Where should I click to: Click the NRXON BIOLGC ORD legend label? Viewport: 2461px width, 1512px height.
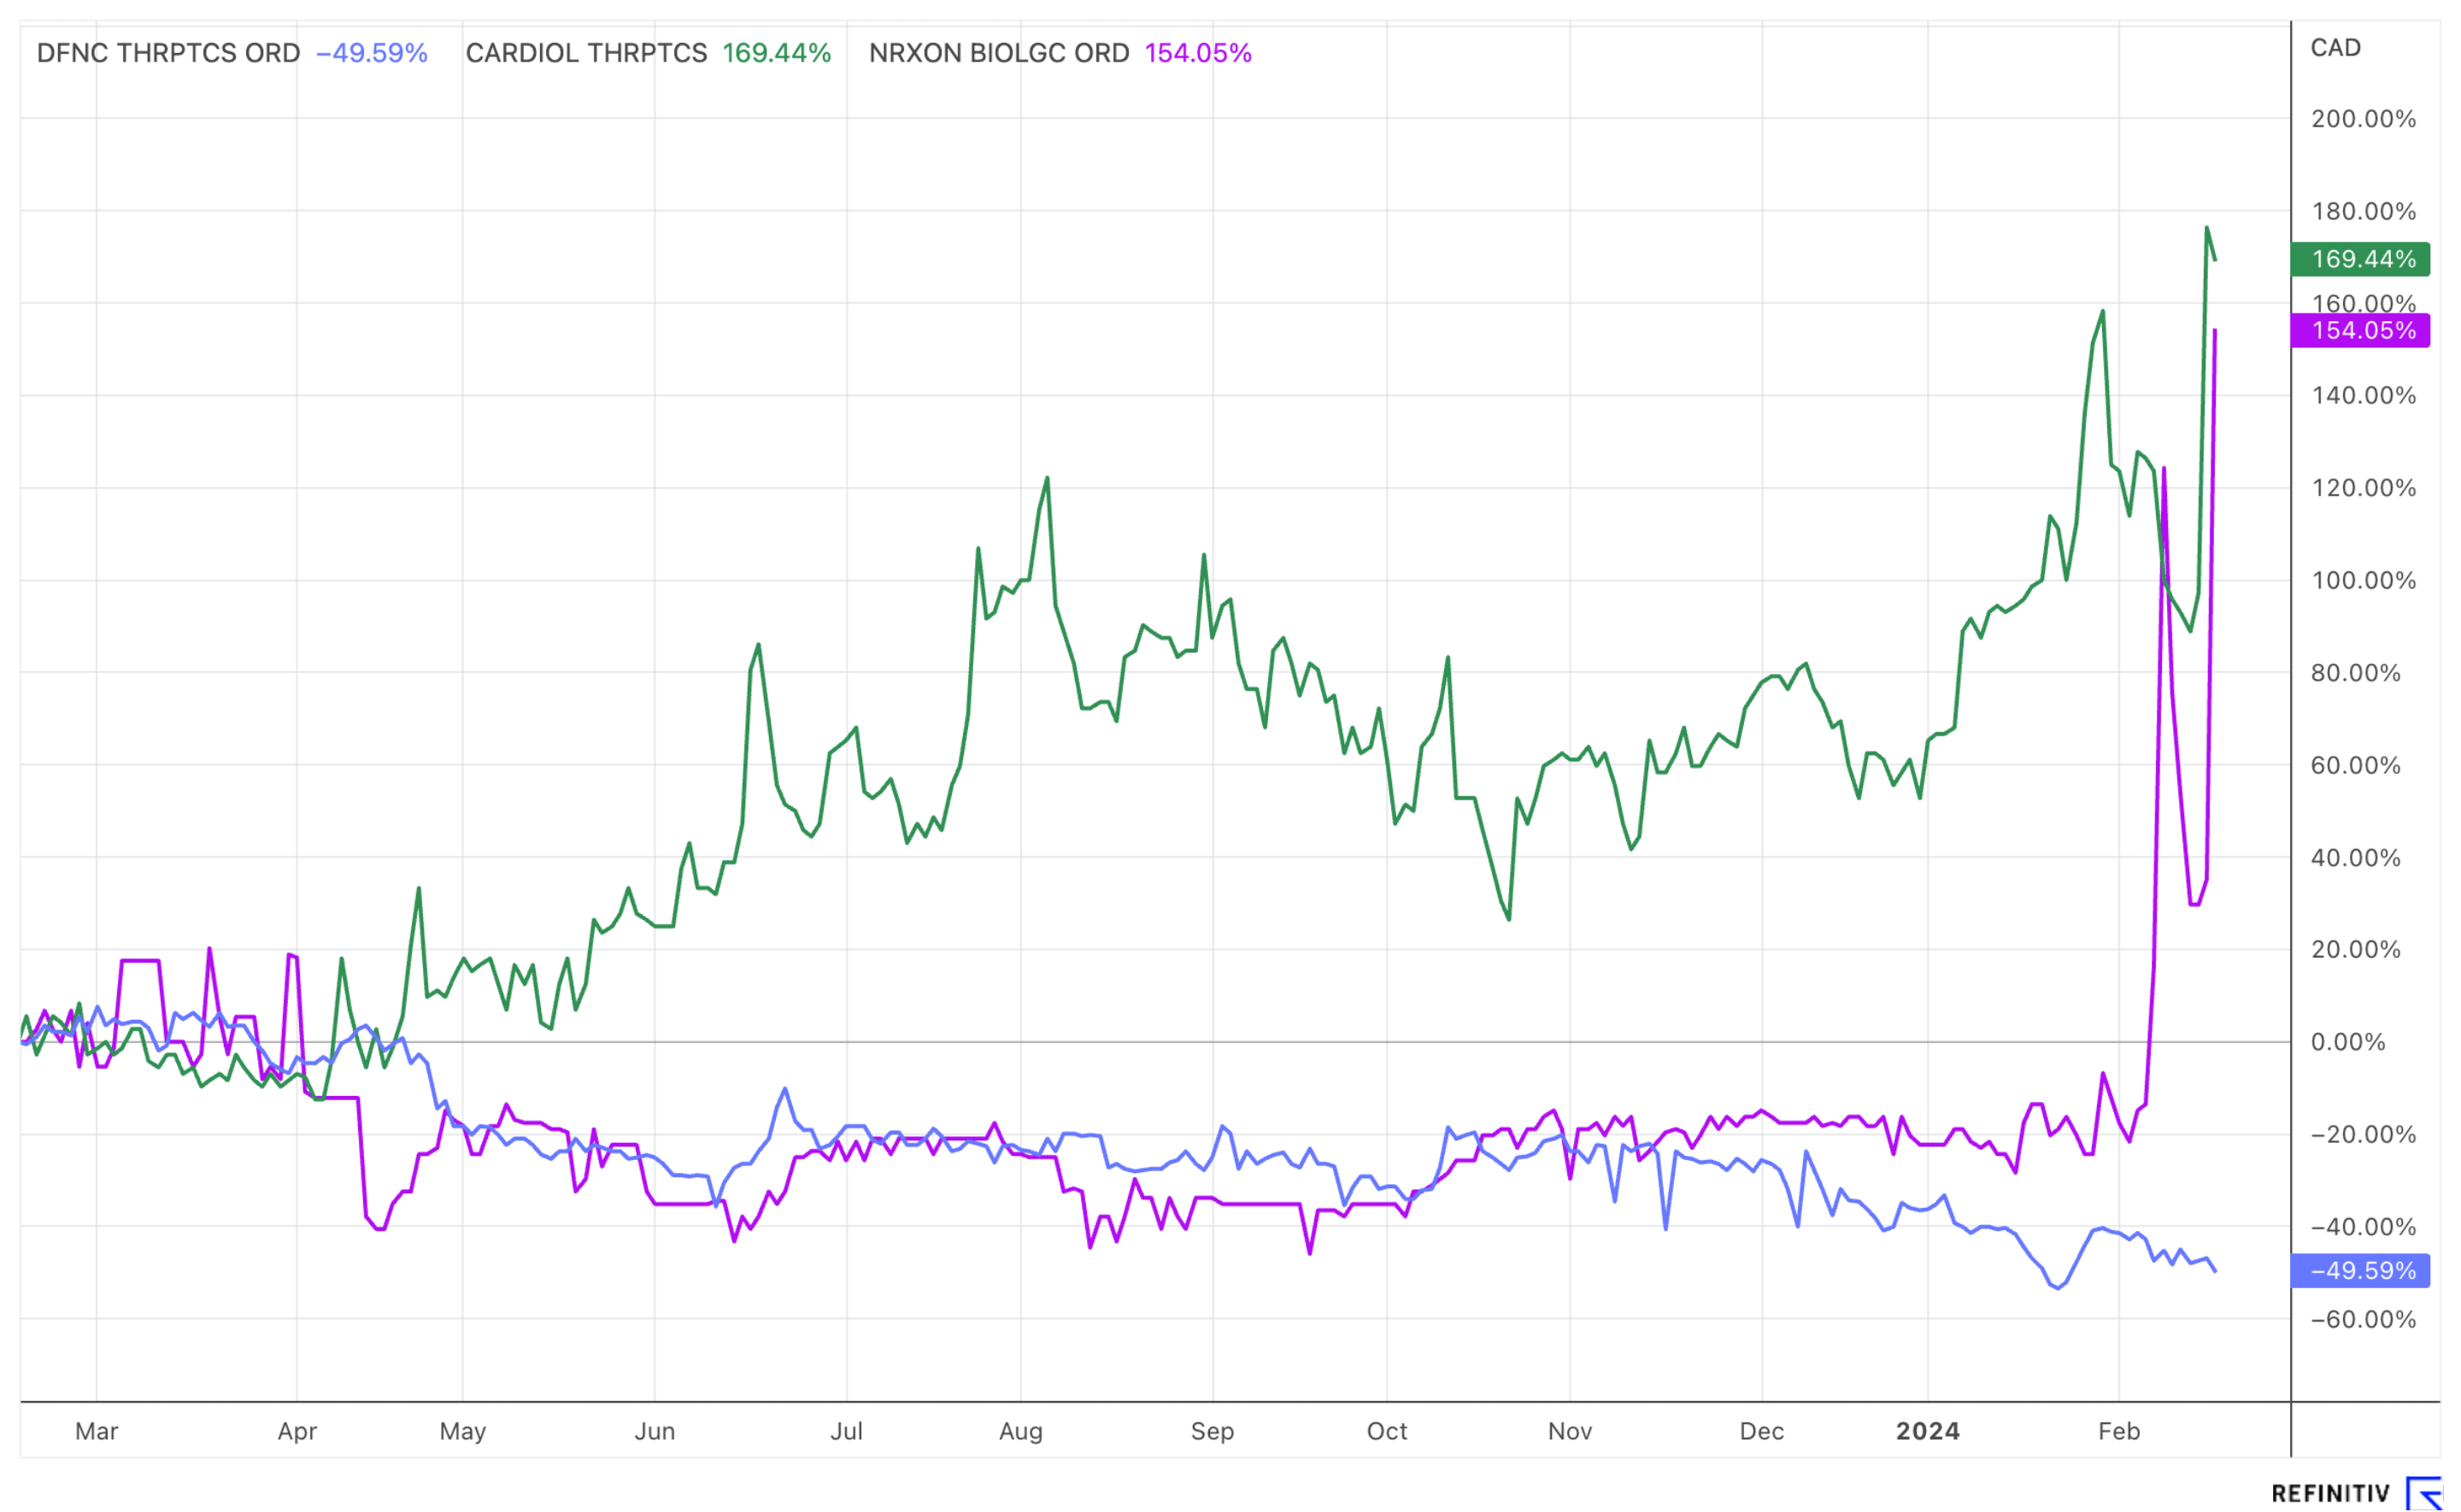[998, 53]
